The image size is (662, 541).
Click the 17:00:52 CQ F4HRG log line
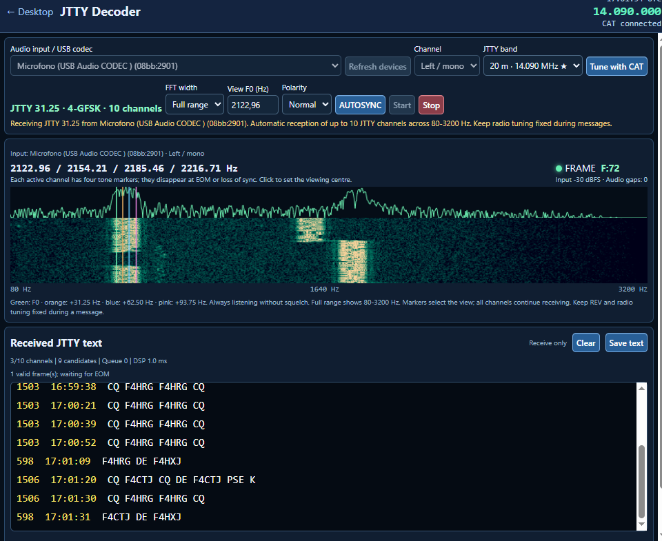click(110, 442)
